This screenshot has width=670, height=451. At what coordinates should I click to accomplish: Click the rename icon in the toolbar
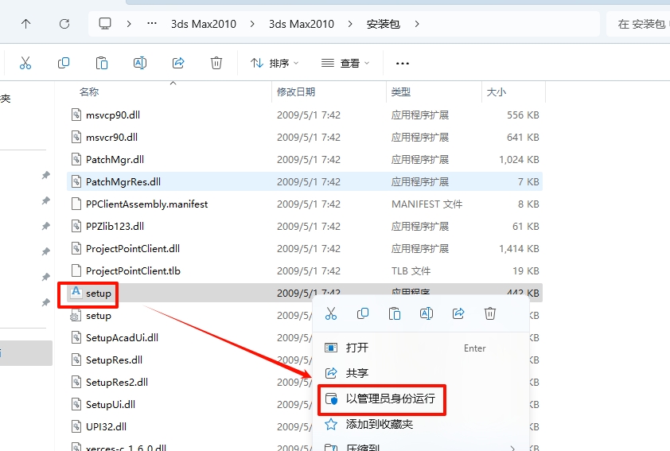tap(140, 63)
